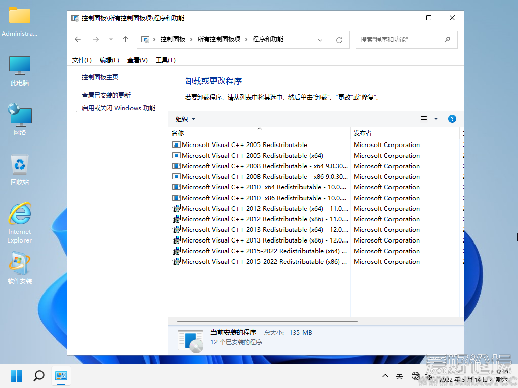Select Microsoft Visual C++ 2005 Redistributable (x64)

[x=252, y=156]
